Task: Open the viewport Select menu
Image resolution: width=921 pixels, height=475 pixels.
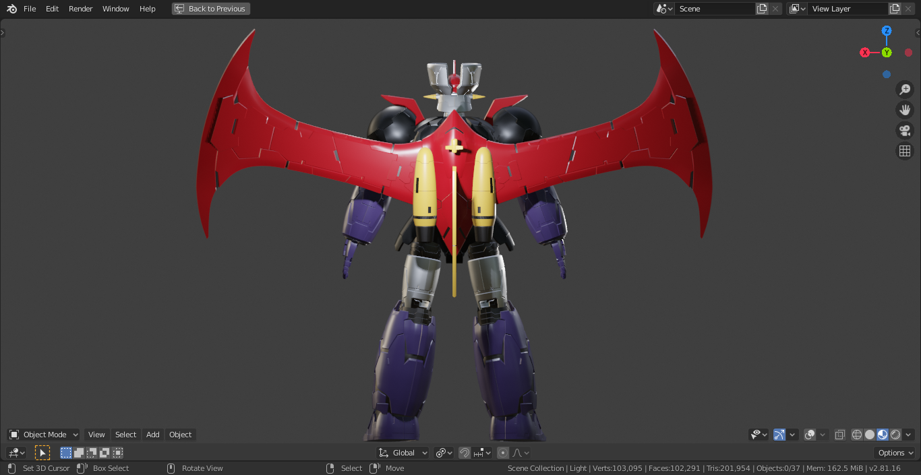Action: 125,435
